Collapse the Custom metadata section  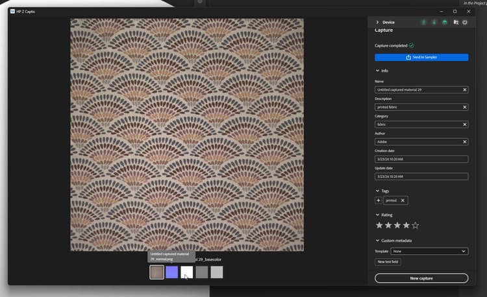click(x=378, y=241)
